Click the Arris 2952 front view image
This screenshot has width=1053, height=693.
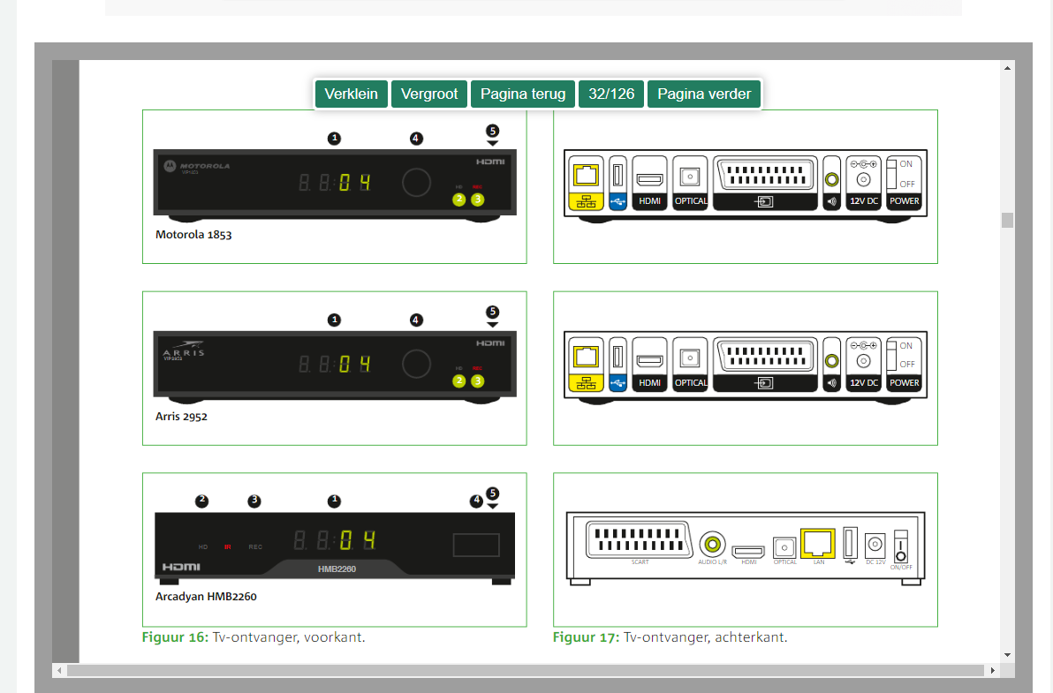[335, 367]
